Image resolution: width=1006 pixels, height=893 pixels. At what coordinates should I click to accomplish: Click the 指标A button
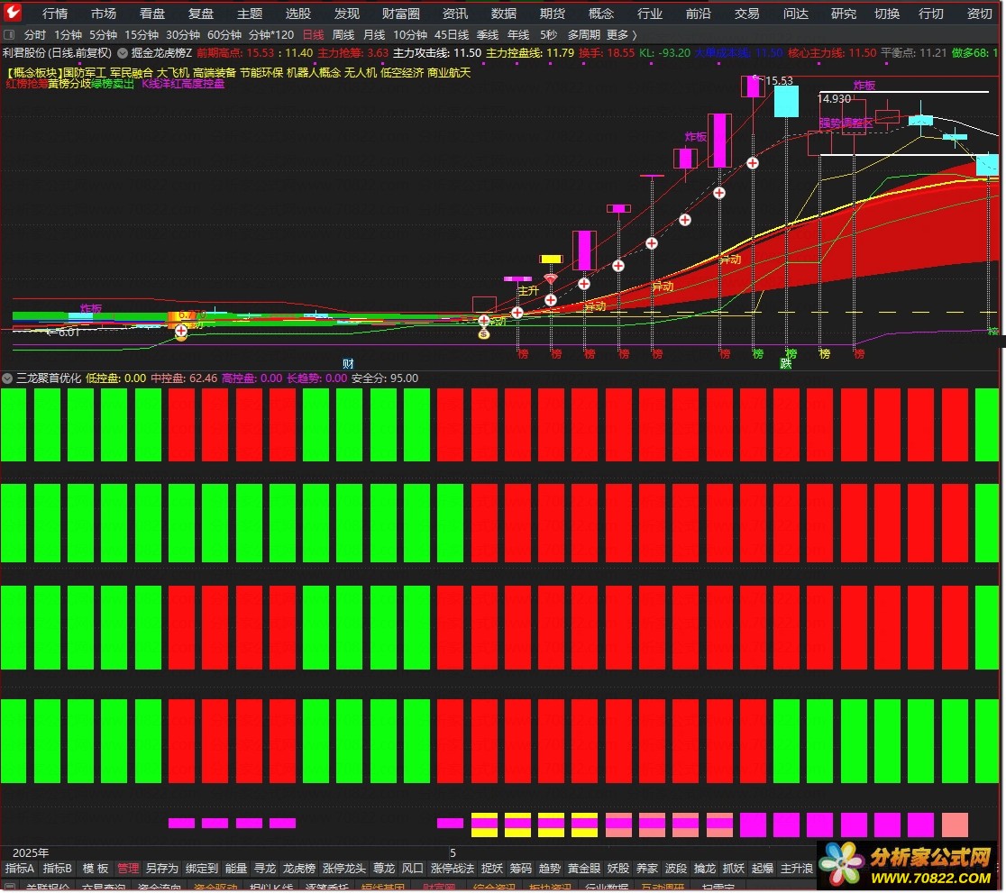click(20, 869)
